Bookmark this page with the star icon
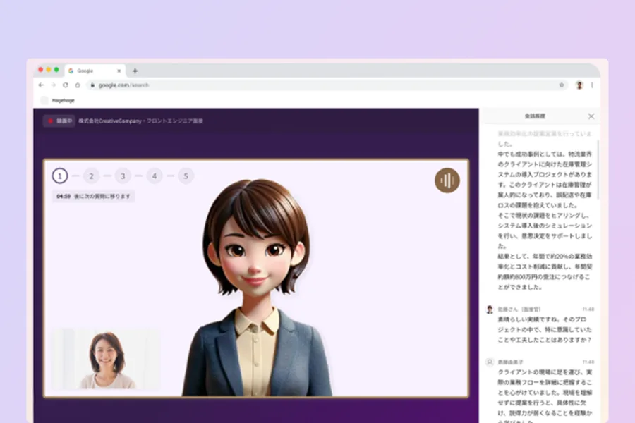 [562, 85]
